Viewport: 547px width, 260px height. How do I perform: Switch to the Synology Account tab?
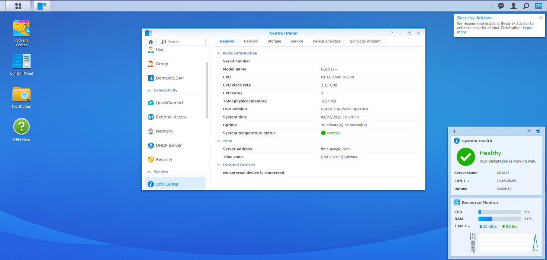(x=365, y=41)
